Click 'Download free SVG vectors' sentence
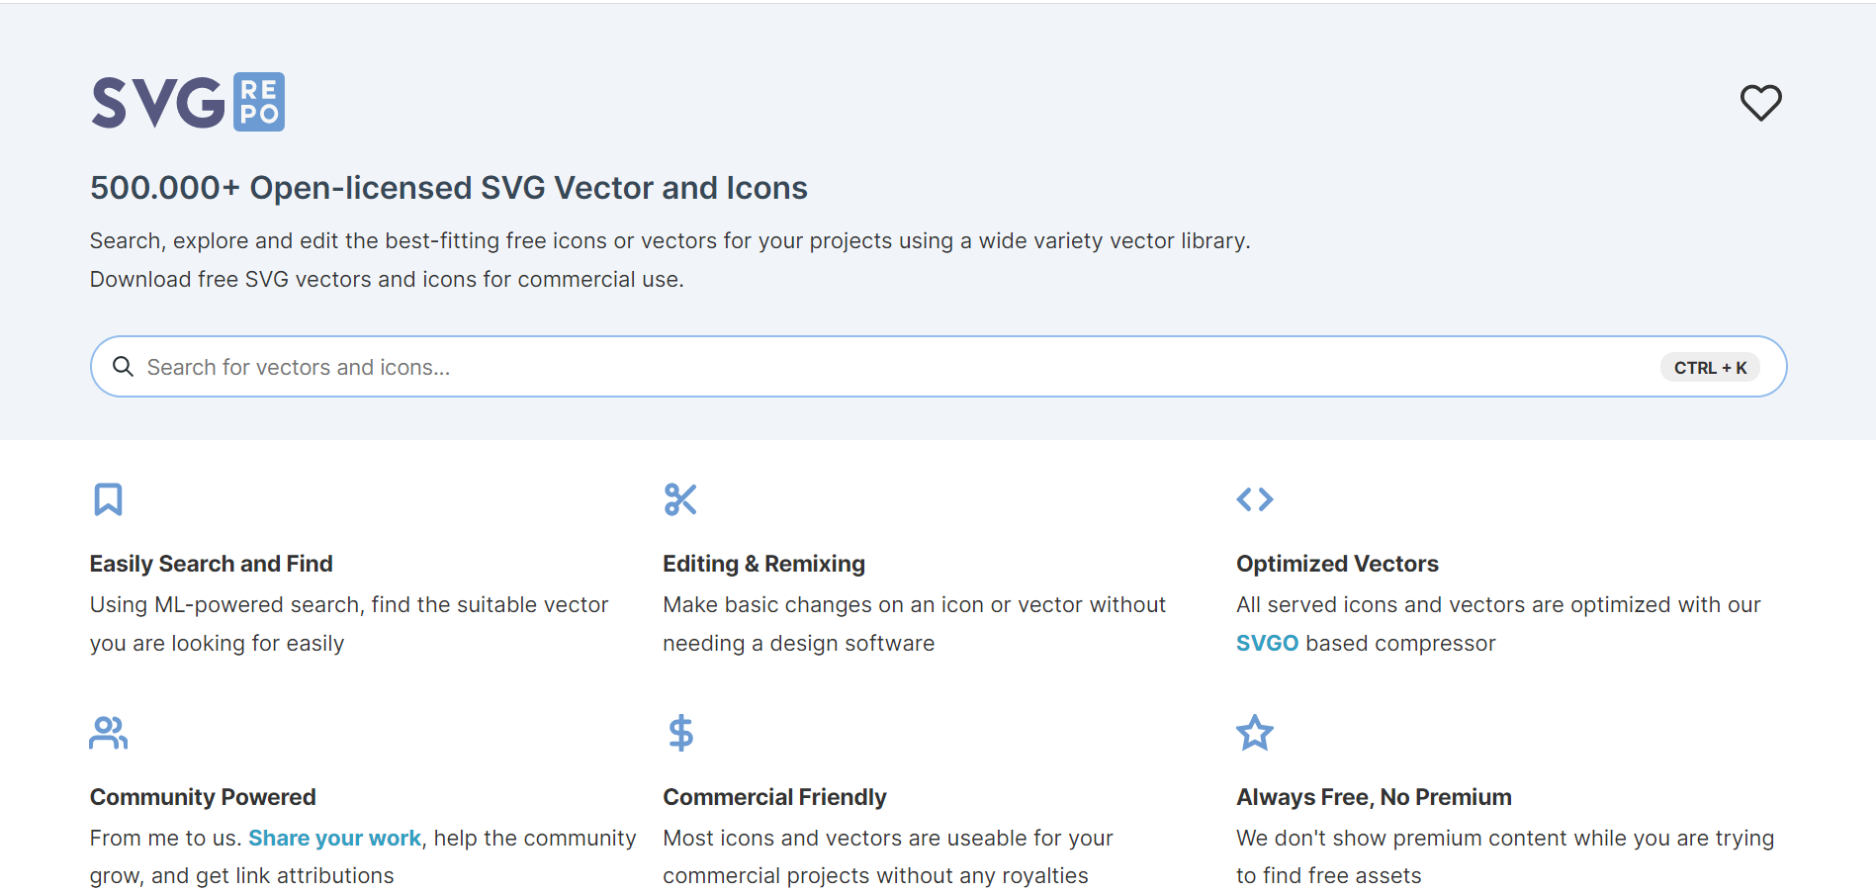 coord(387,280)
